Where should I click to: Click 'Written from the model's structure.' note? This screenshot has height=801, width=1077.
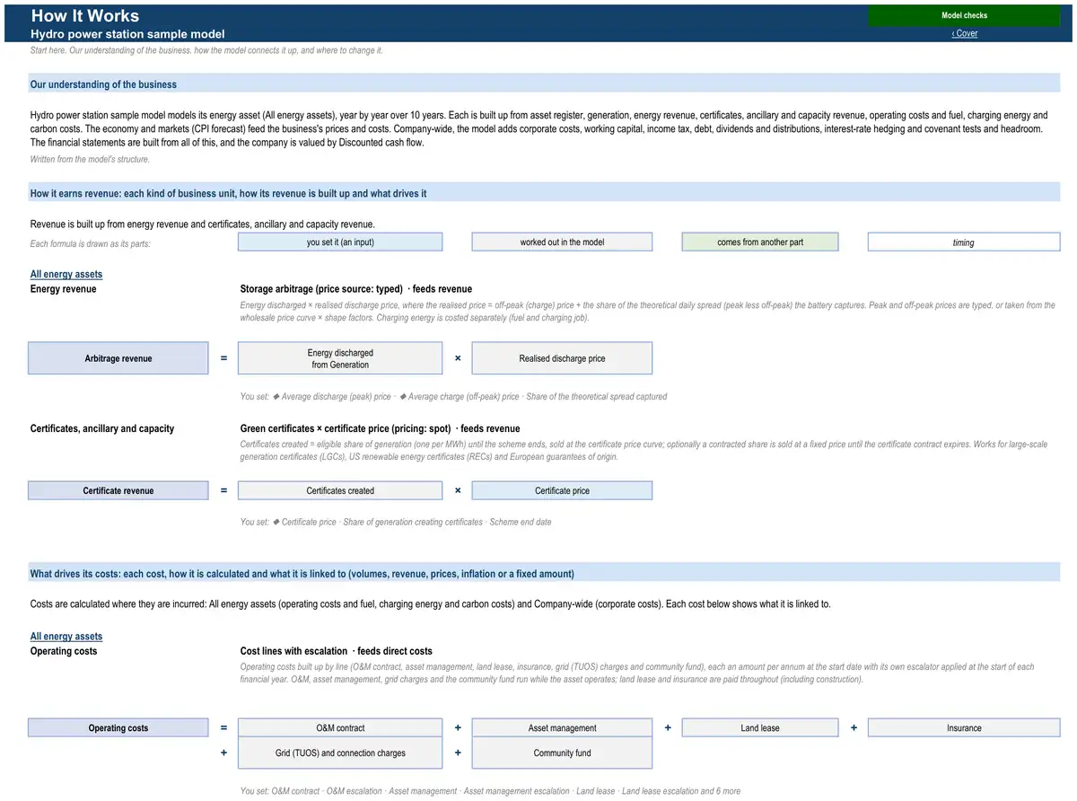click(90, 160)
